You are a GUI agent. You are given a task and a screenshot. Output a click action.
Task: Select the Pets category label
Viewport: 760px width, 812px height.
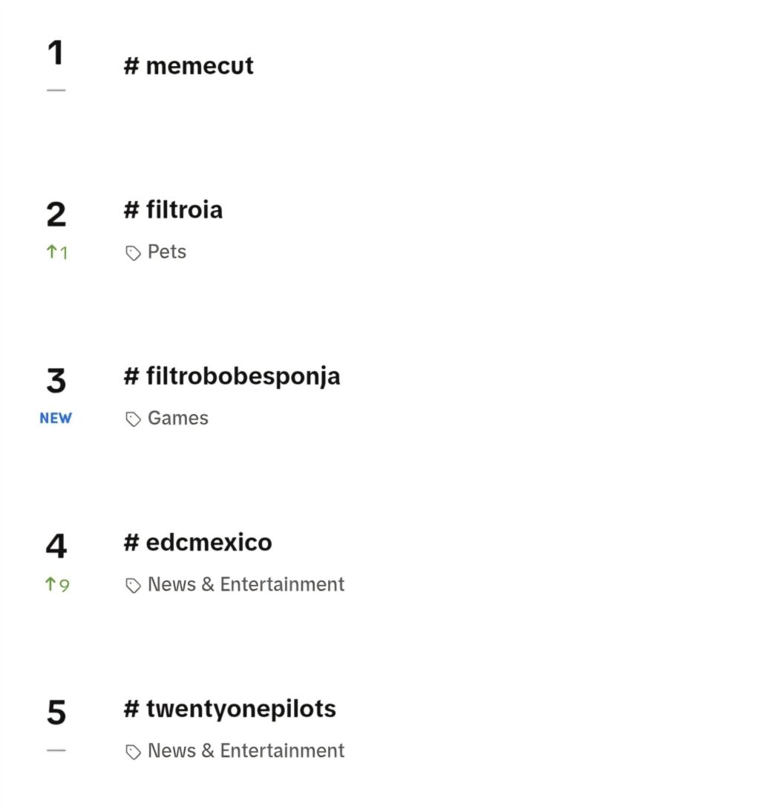point(167,252)
